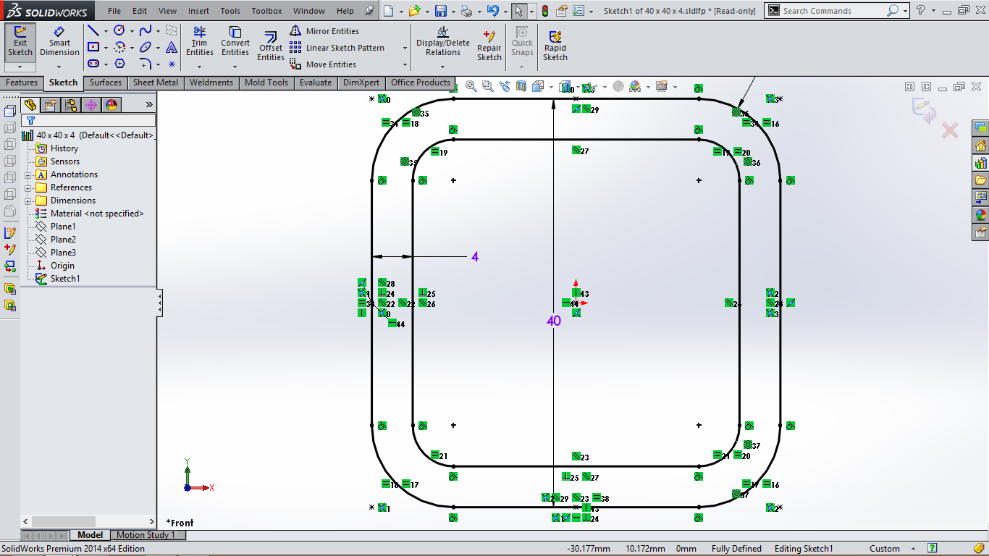Switch to the Features tab
The height and width of the screenshot is (556, 989).
click(22, 83)
